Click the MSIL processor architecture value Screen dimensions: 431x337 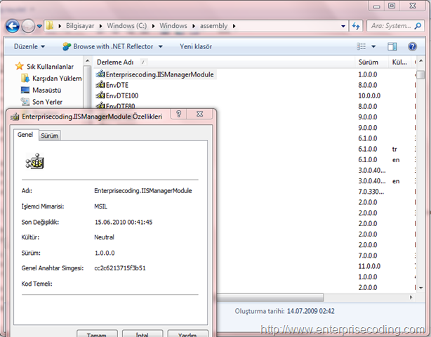pyautogui.click(x=100, y=206)
